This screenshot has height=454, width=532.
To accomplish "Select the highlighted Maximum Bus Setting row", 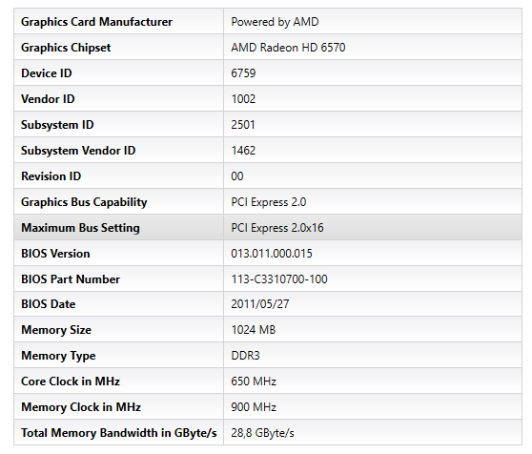I will coord(268,228).
